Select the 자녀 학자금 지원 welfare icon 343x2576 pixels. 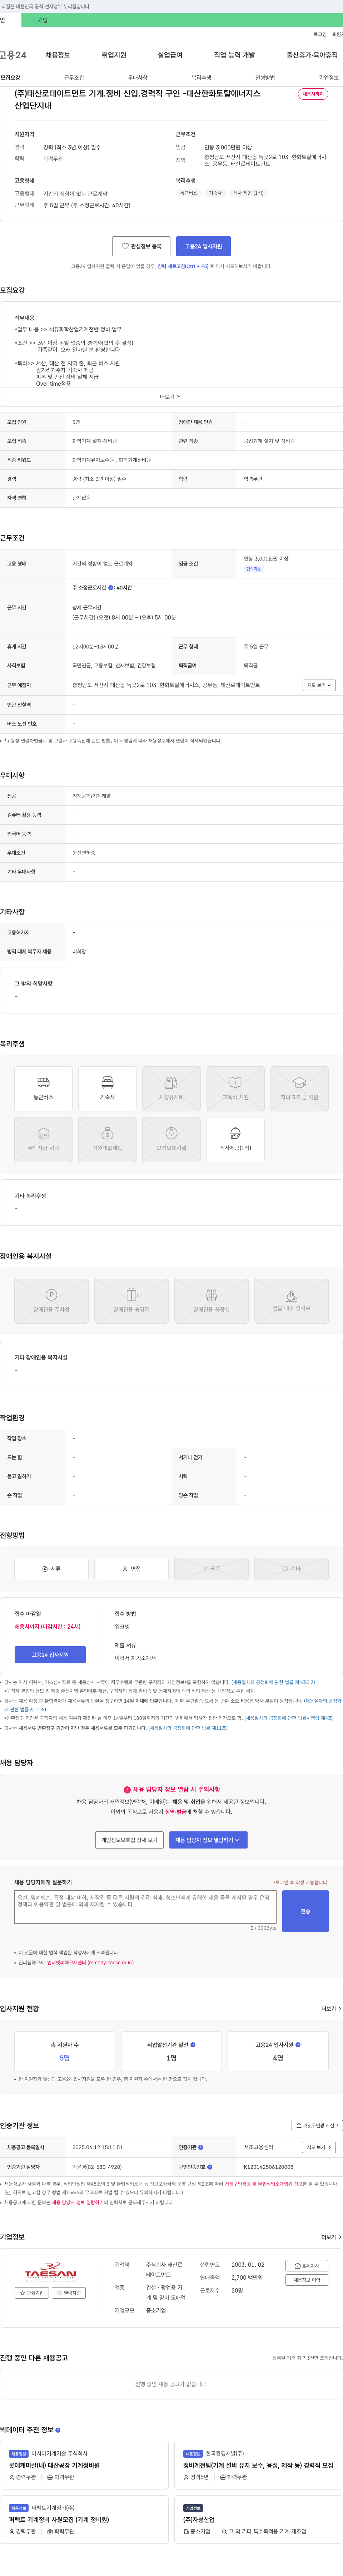coord(299,1089)
